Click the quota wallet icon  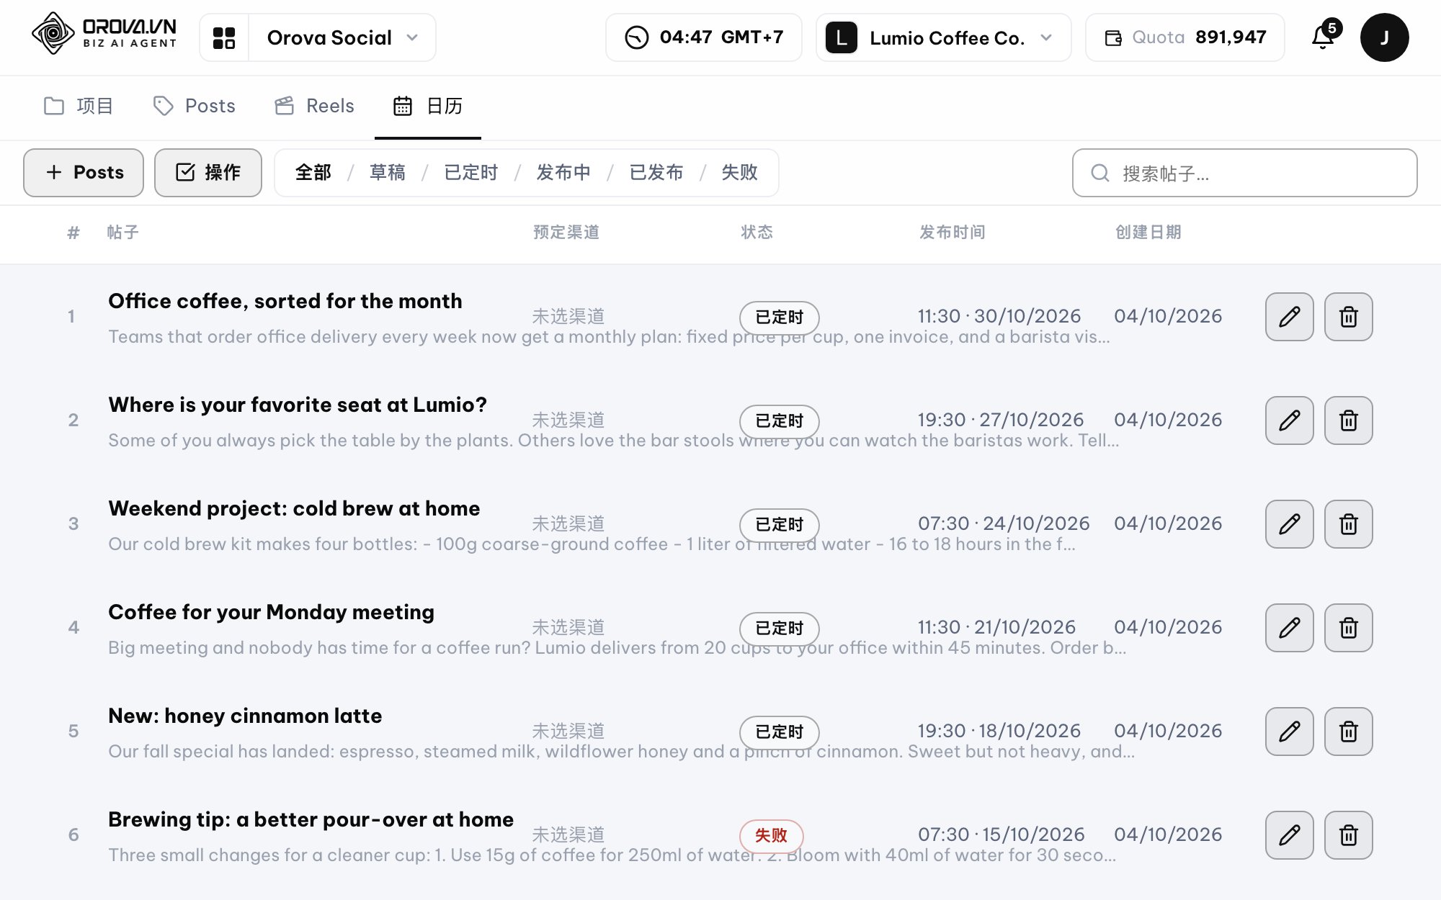(x=1113, y=37)
